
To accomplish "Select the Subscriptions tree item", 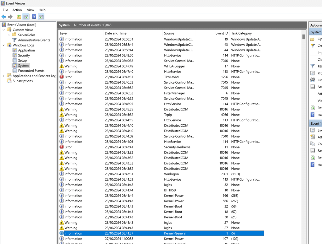I will 23,81.
